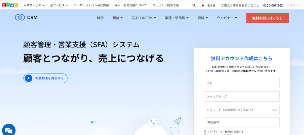The image size is (304, 135).
Task: Toggle password visibility eye icon
Action: click(274, 110)
